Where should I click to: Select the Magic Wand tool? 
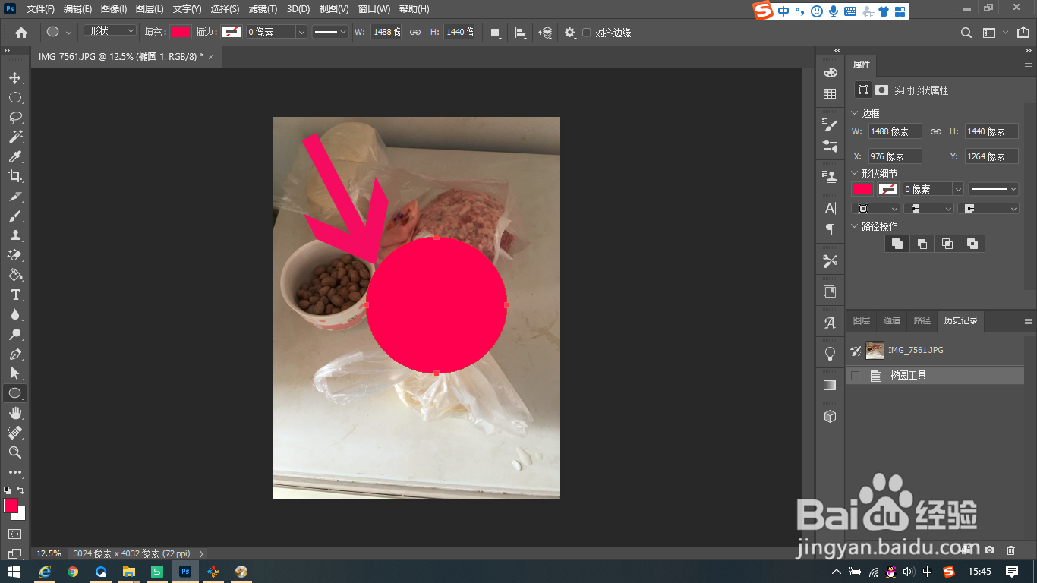click(x=14, y=137)
